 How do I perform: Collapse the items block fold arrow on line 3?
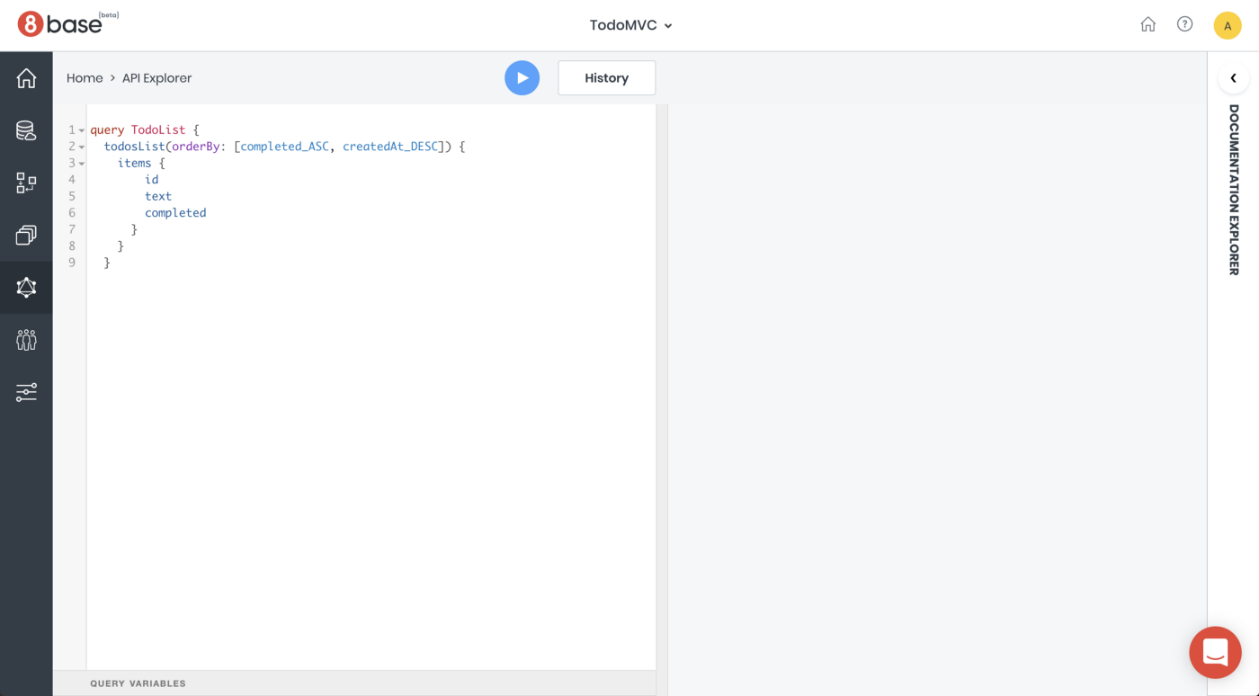[x=82, y=163]
